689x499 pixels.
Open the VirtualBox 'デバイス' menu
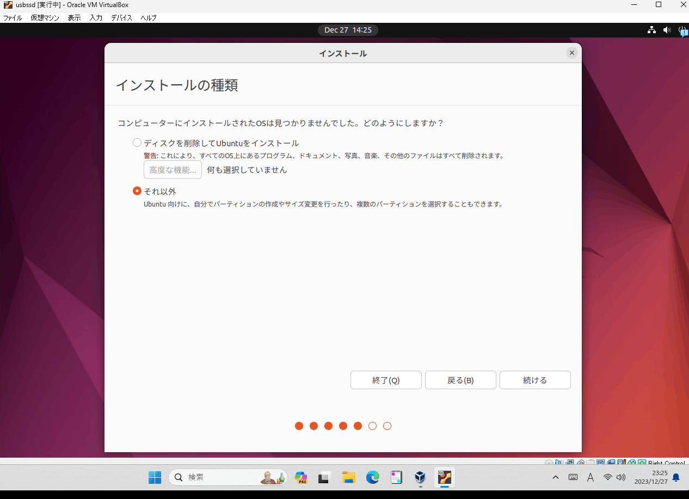121,18
